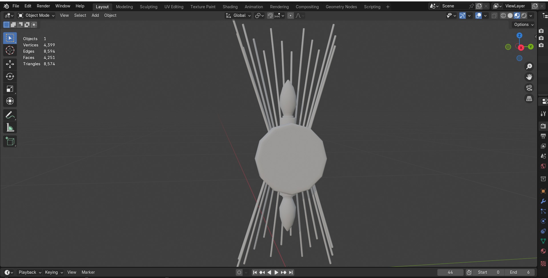548x278 pixels.
Task: Open gizmo options dropdown arrow
Action: [x=469, y=16]
